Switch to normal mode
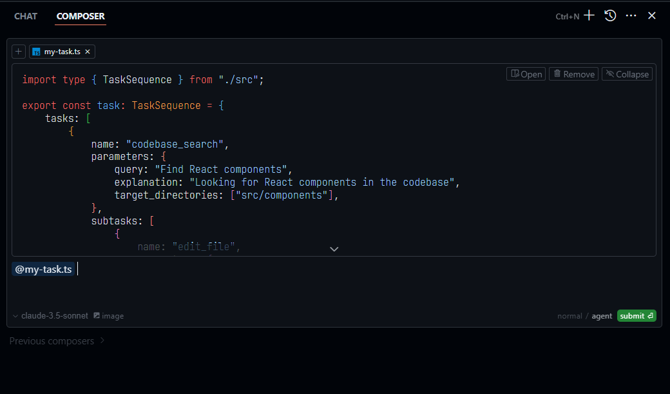 pos(569,316)
